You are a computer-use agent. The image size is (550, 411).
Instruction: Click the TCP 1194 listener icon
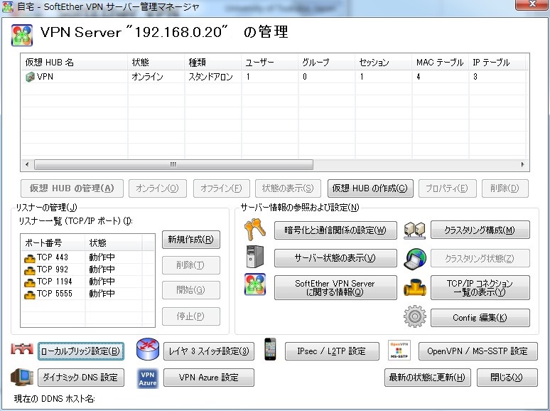click(x=30, y=282)
